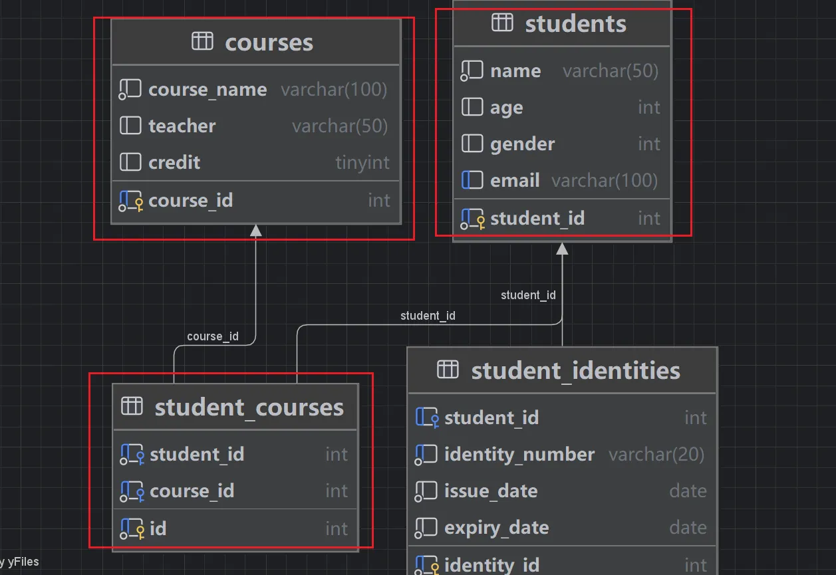This screenshot has width=836, height=575.
Task: Click the table icon beside courses title
Action: (x=202, y=41)
